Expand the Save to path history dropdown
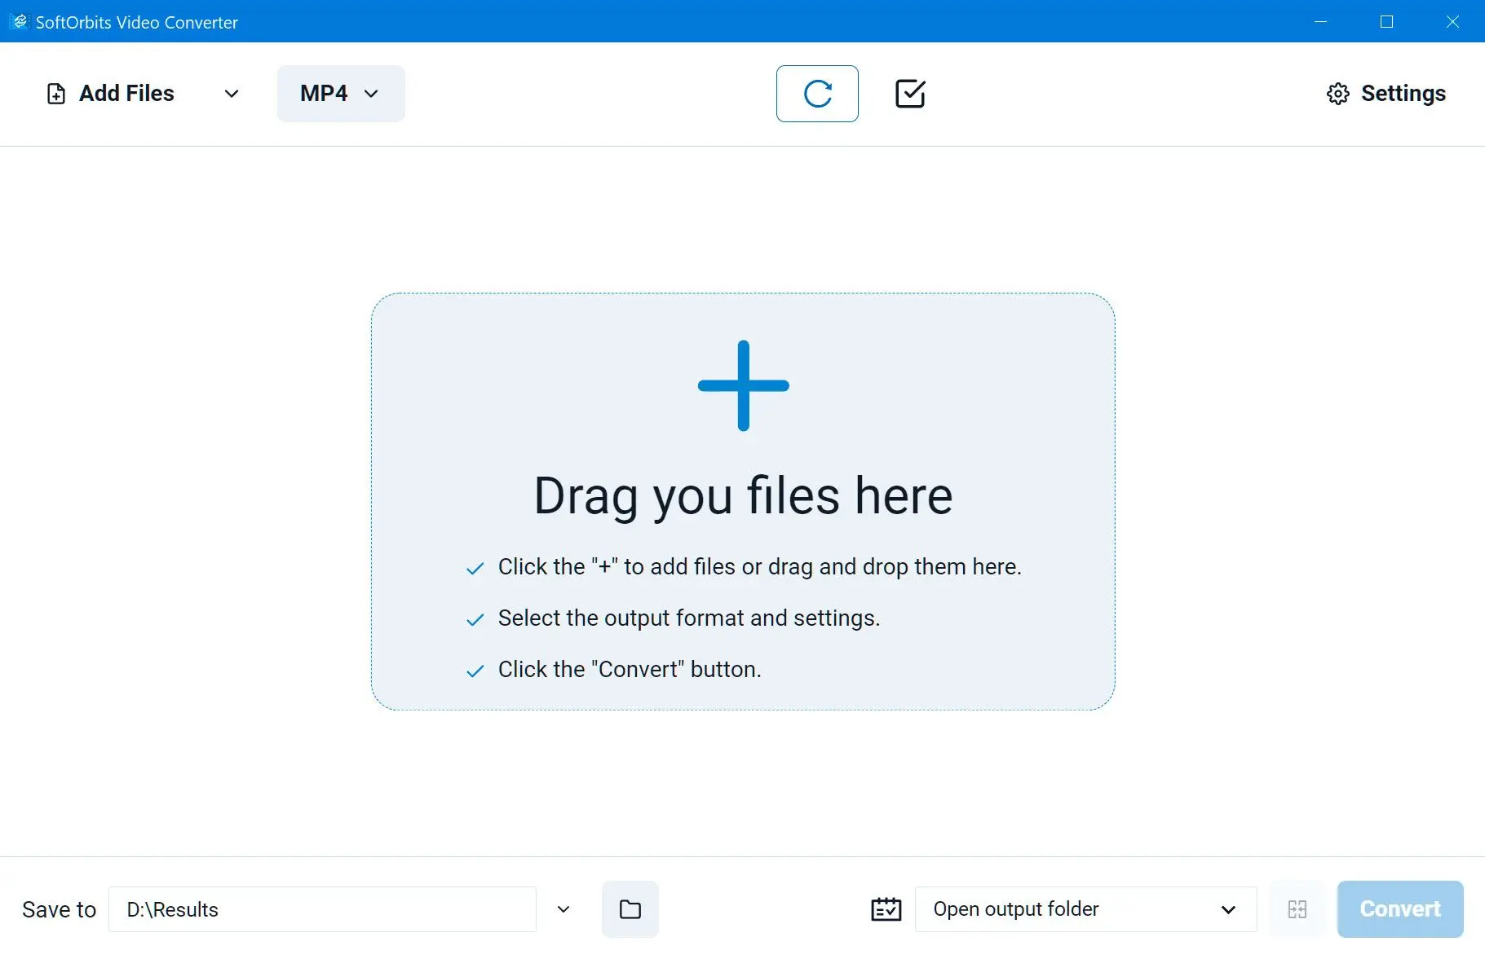This screenshot has height=959, width=1485. click(564, 909)
